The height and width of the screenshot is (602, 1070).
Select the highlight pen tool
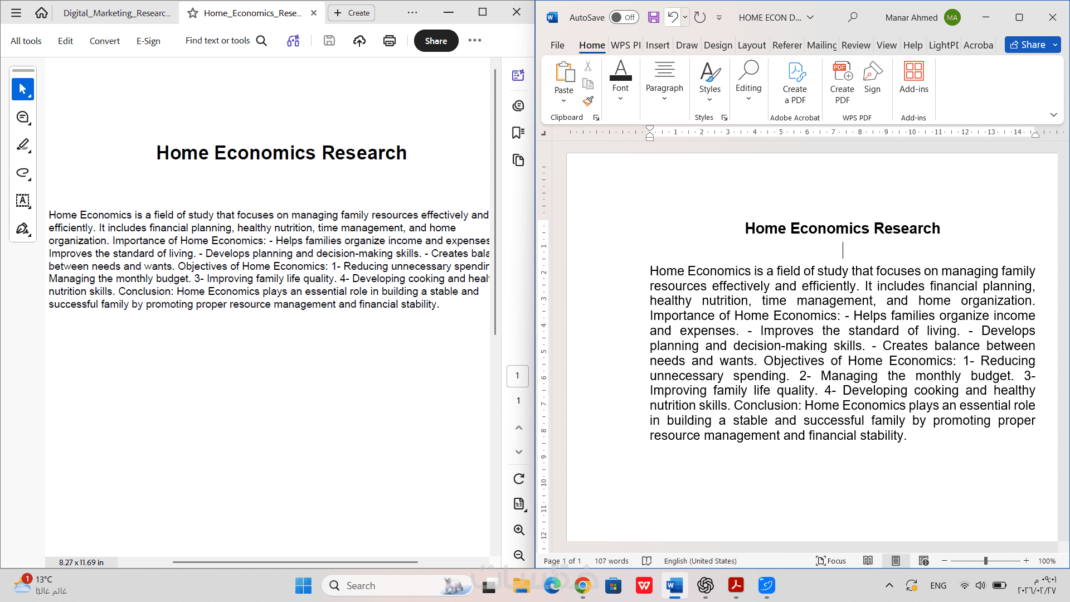(23, 145)
